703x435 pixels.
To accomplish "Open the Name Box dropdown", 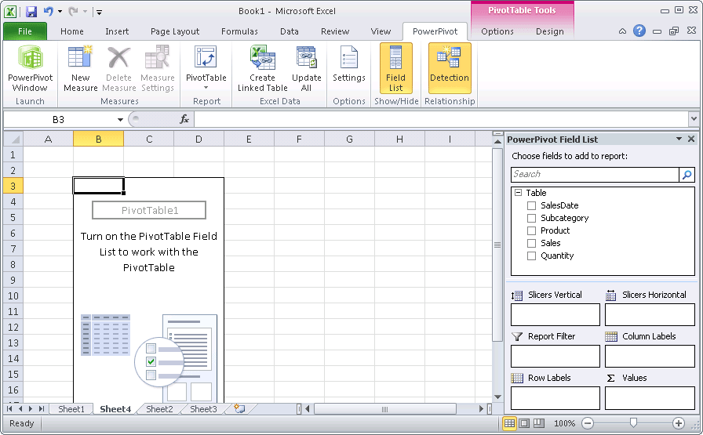I will [120, 120].
